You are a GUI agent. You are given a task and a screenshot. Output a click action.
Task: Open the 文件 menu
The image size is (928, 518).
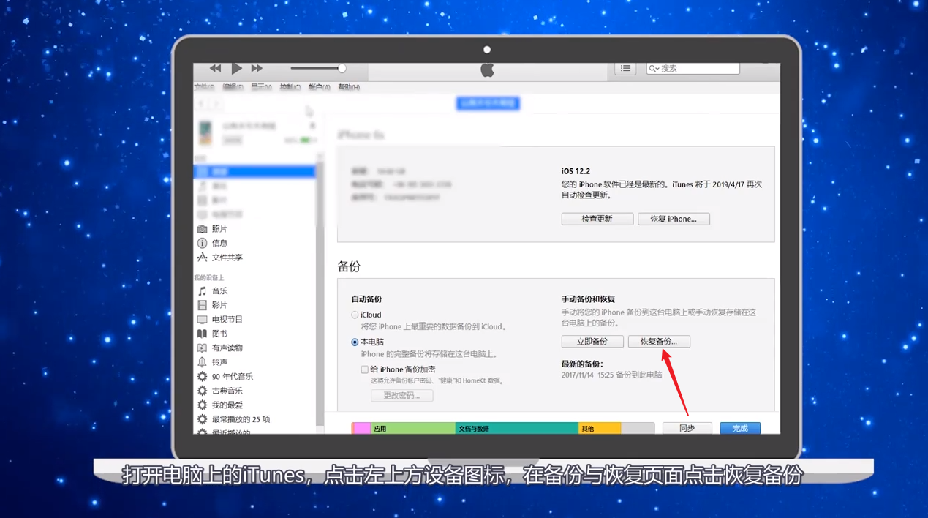pyautogui.click(x=204, y=87)
